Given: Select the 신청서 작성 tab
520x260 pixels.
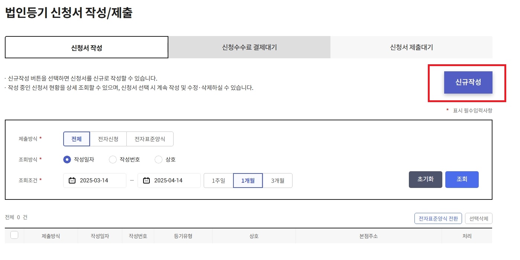Looking at the screenshot, I should [86, 47].
